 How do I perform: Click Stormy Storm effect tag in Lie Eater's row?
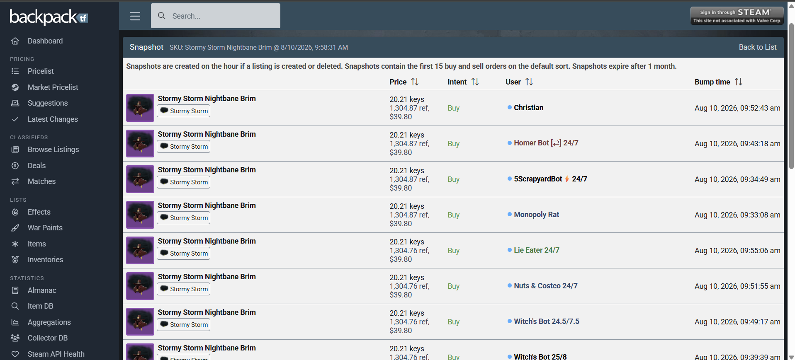pyautogui.click(x=184, y=254)
